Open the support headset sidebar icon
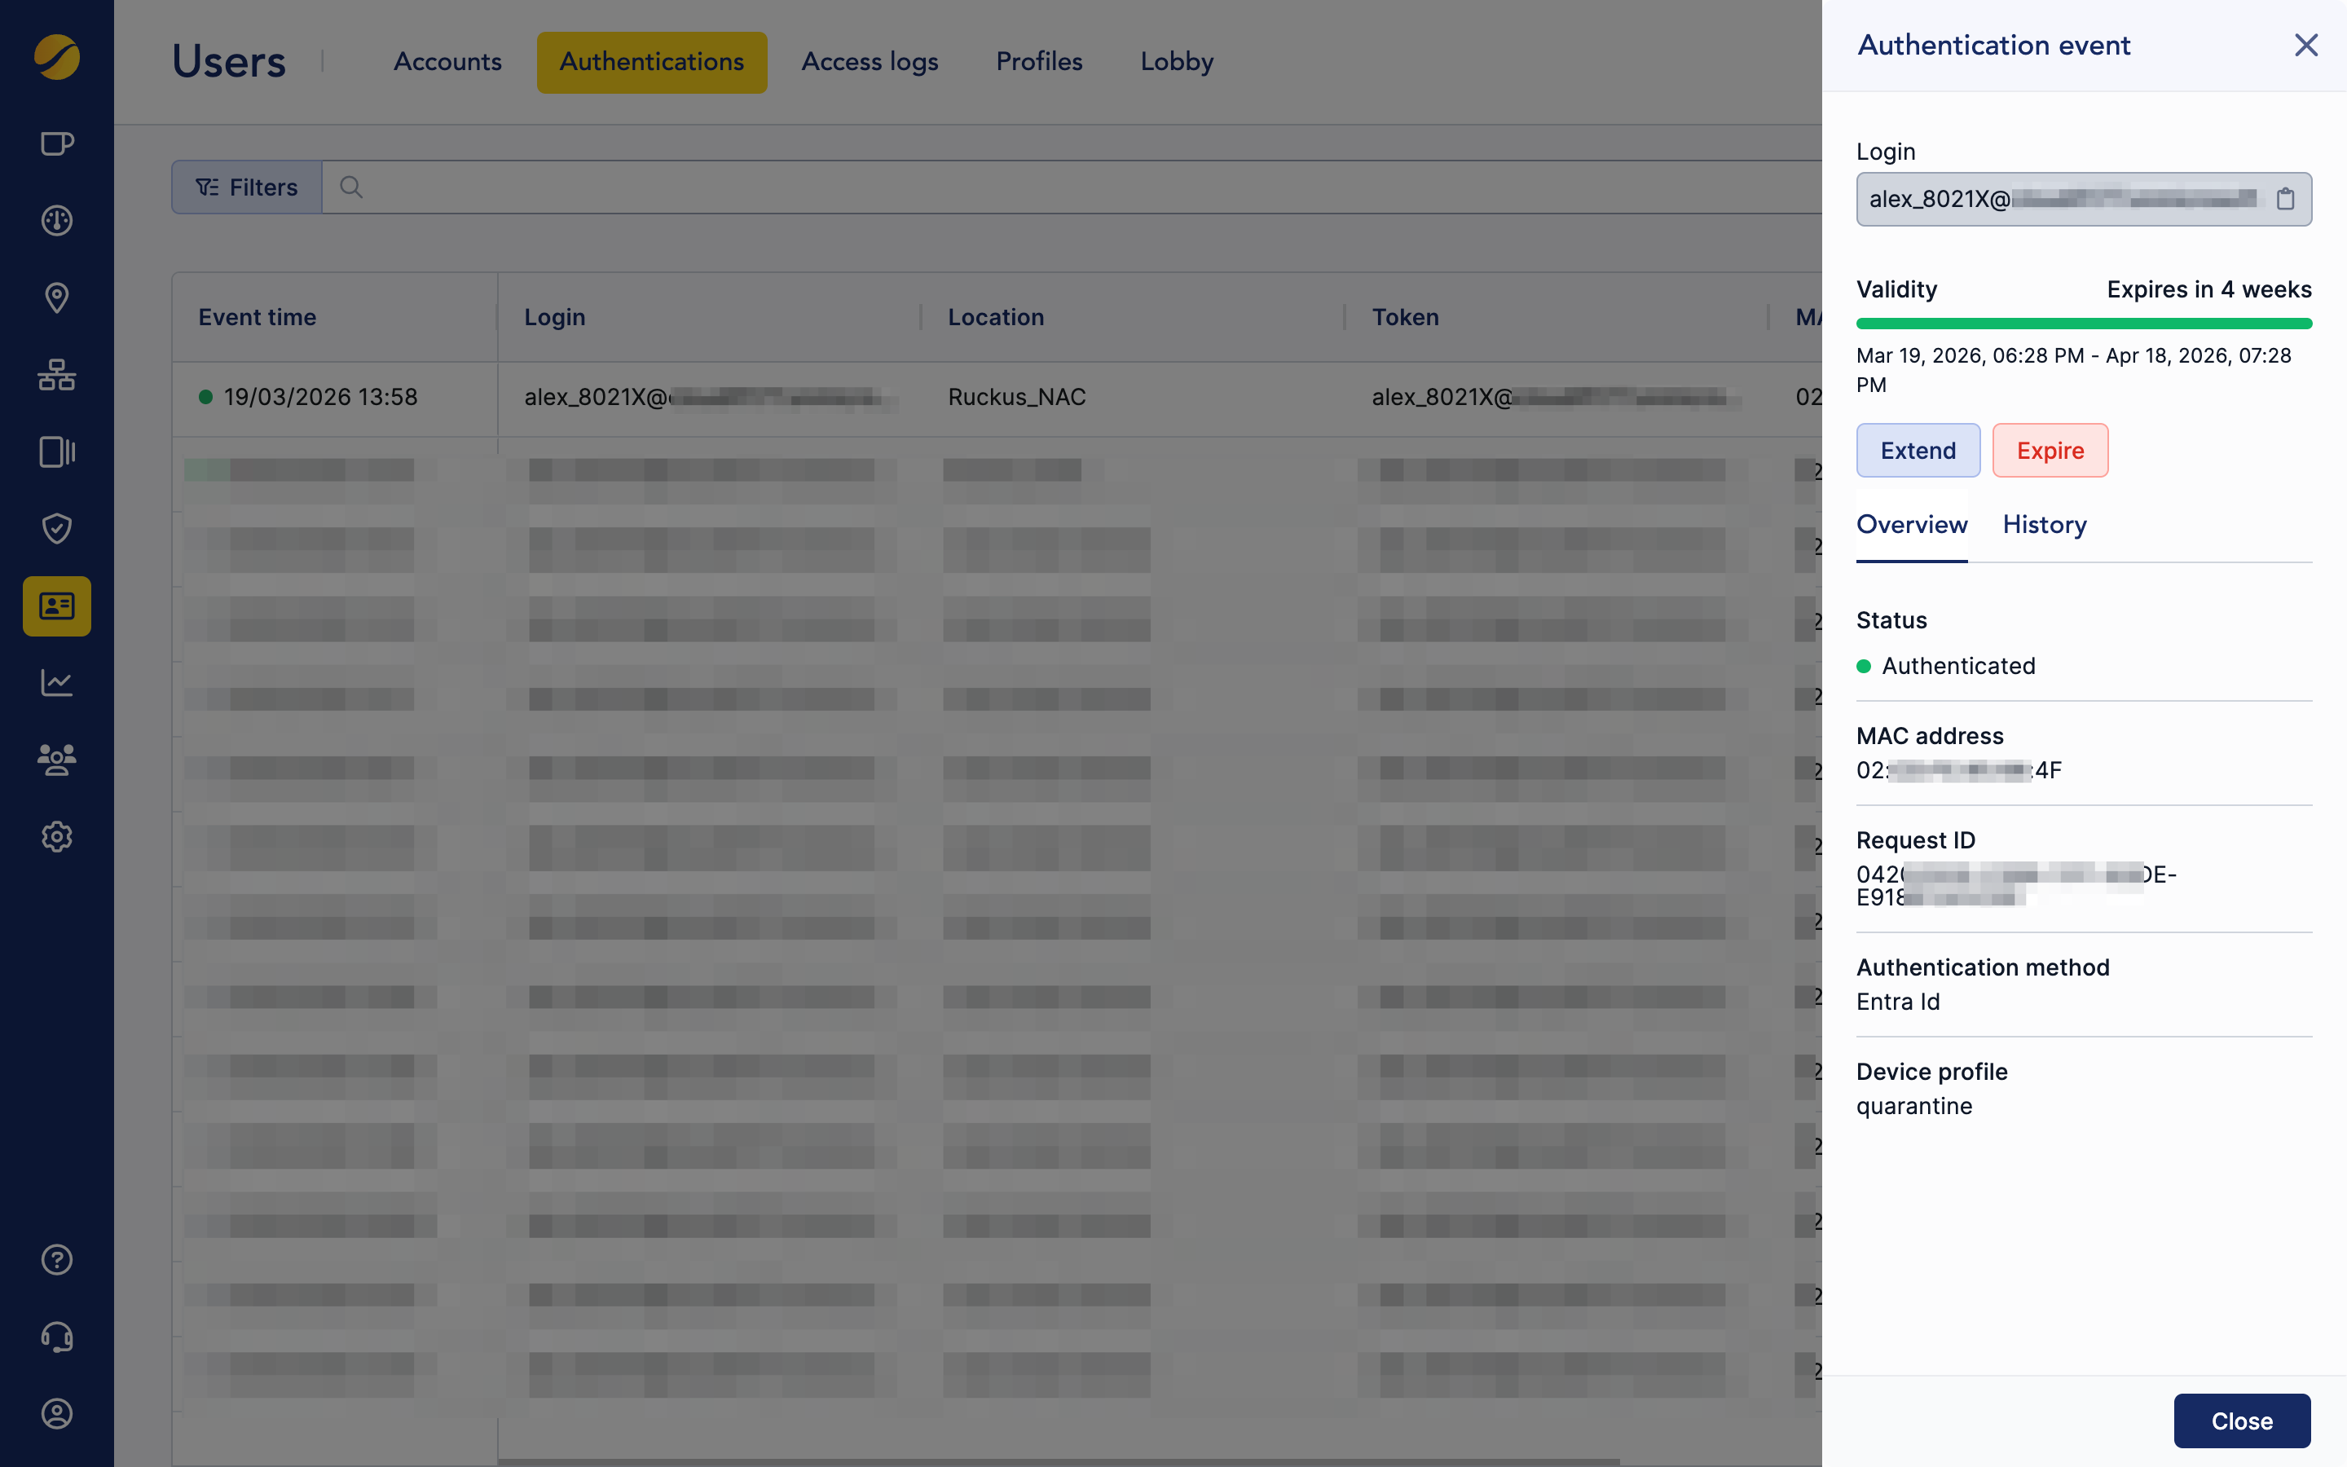The height and width of the screenshot is (1467, 2347). coord(56,1336)
